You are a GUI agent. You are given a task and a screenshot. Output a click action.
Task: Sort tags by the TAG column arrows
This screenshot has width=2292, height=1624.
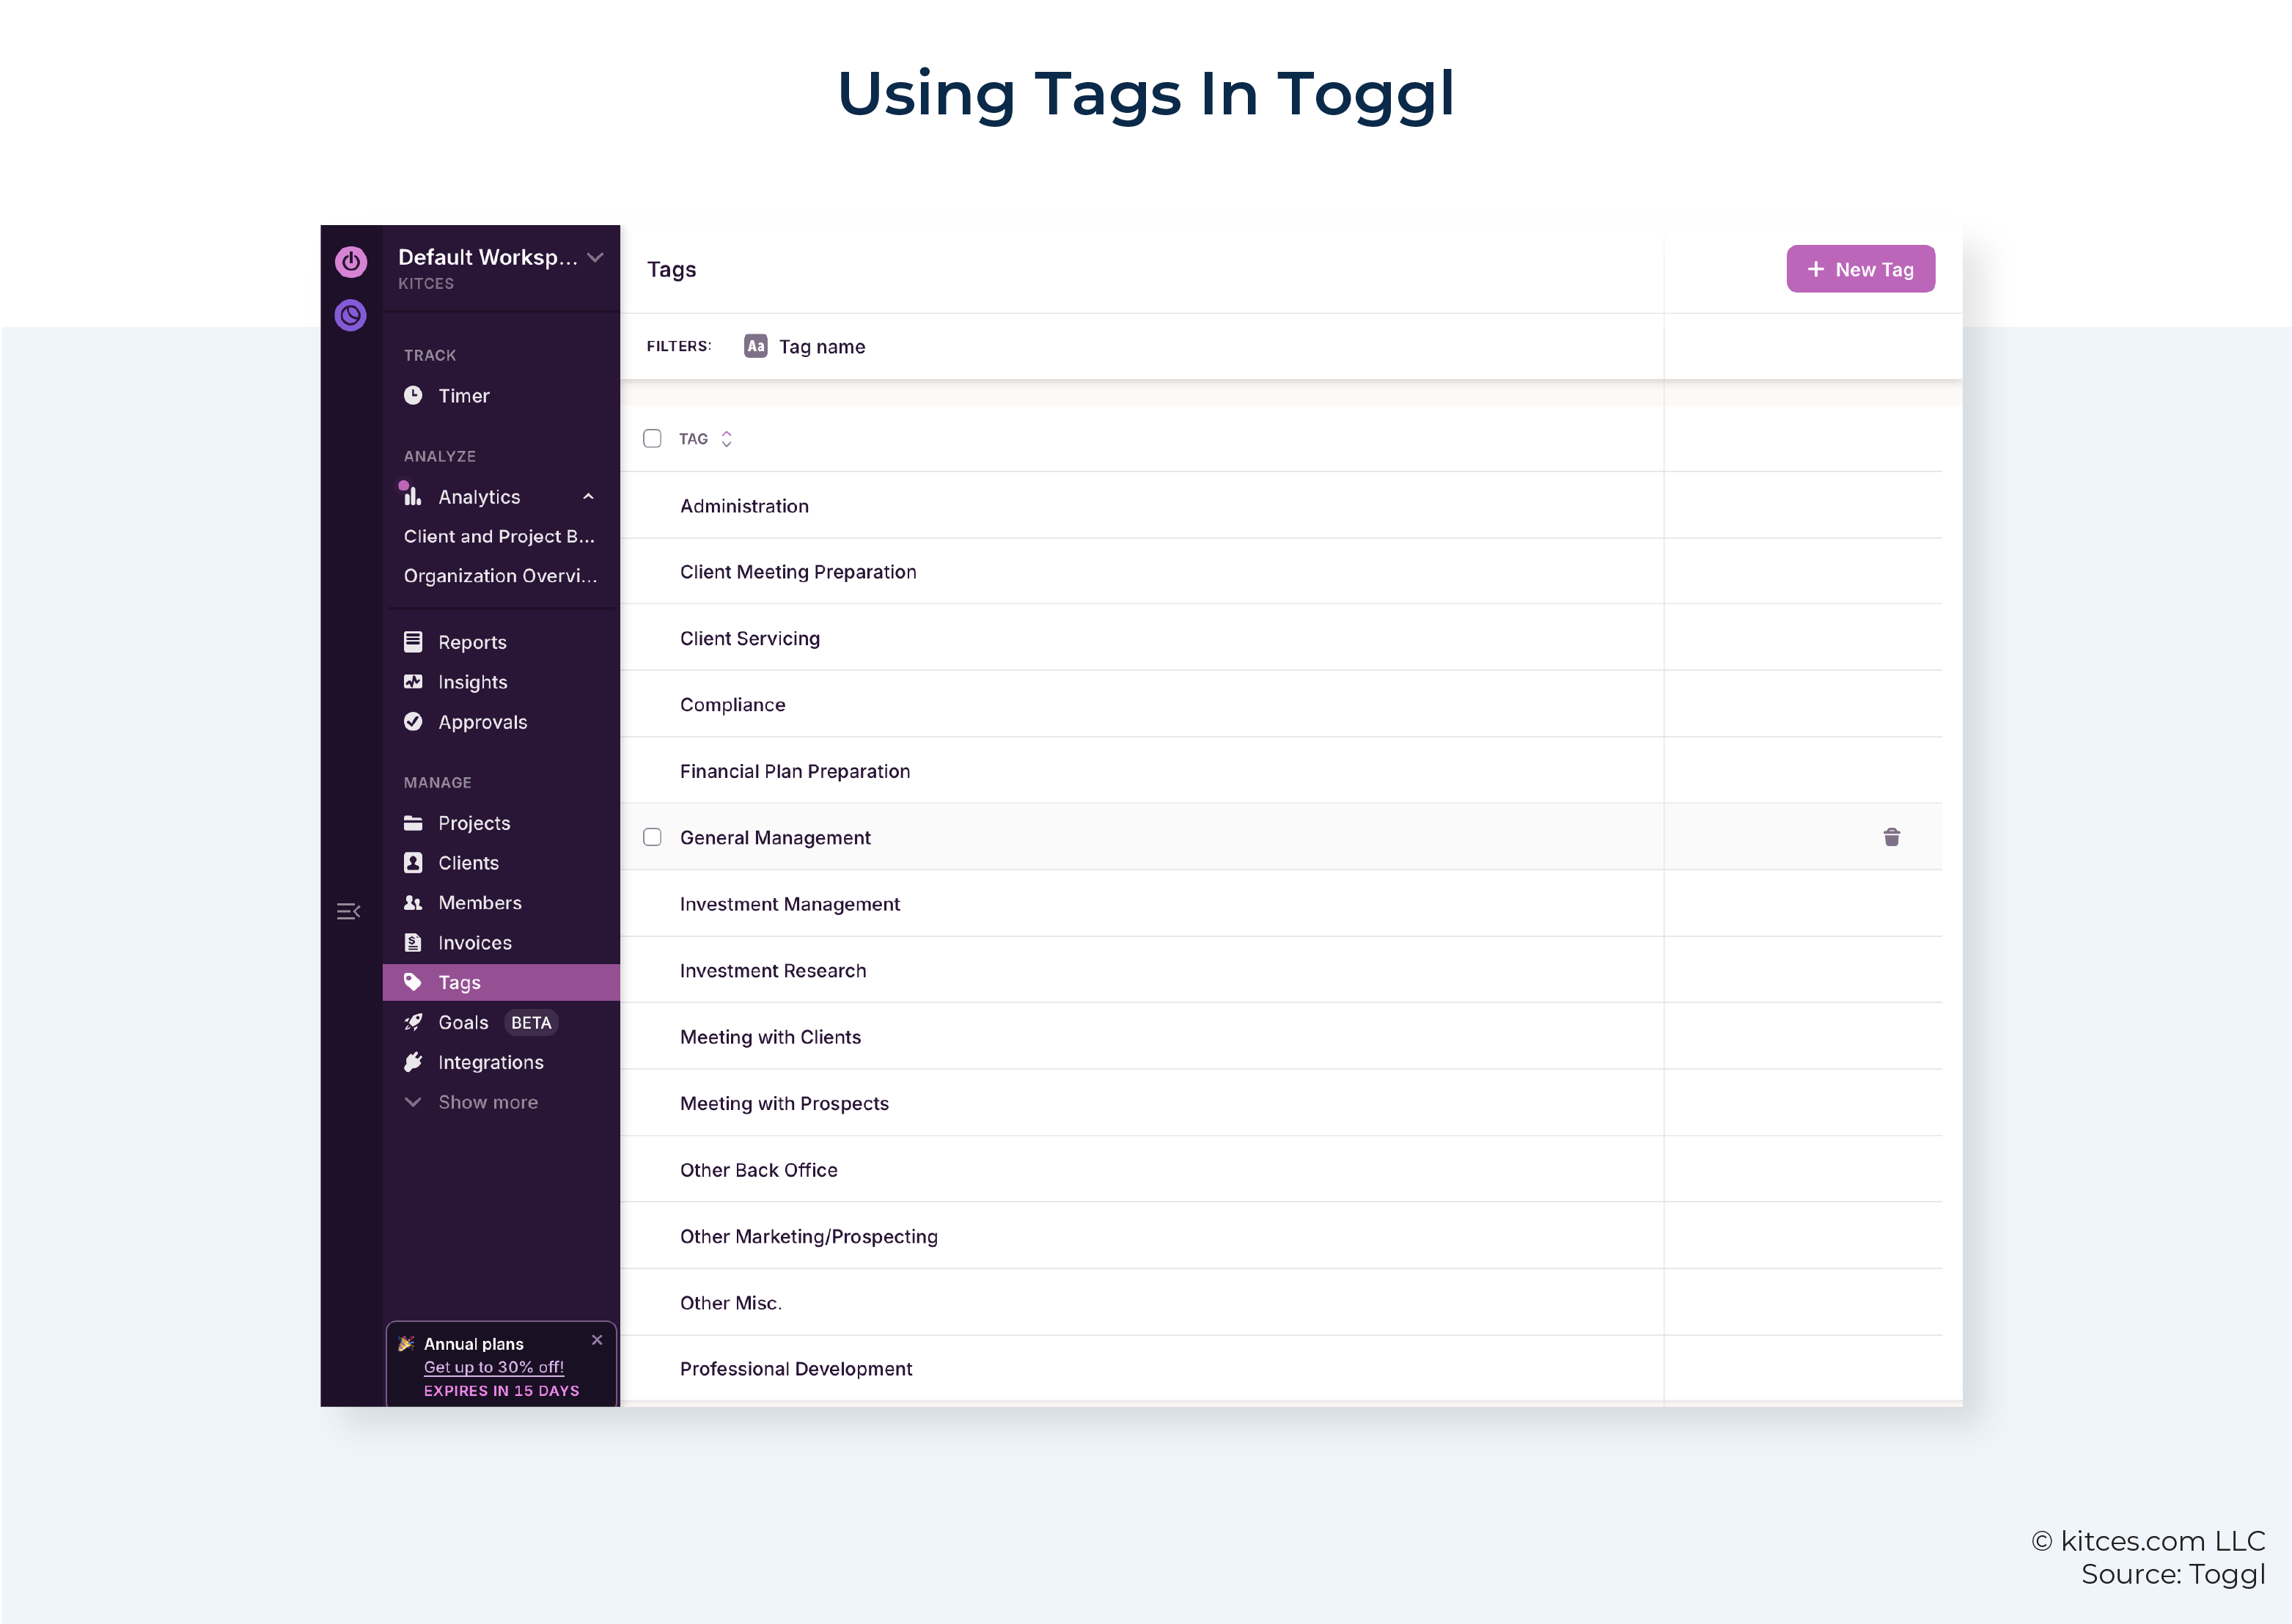coord(727,439)
